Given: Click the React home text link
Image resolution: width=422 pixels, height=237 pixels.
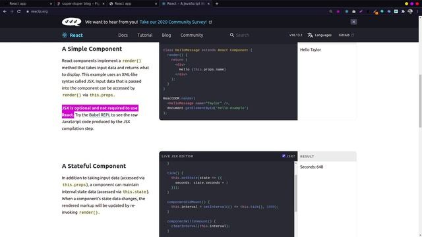Looking at the screenshot, I should click(76, 35).
